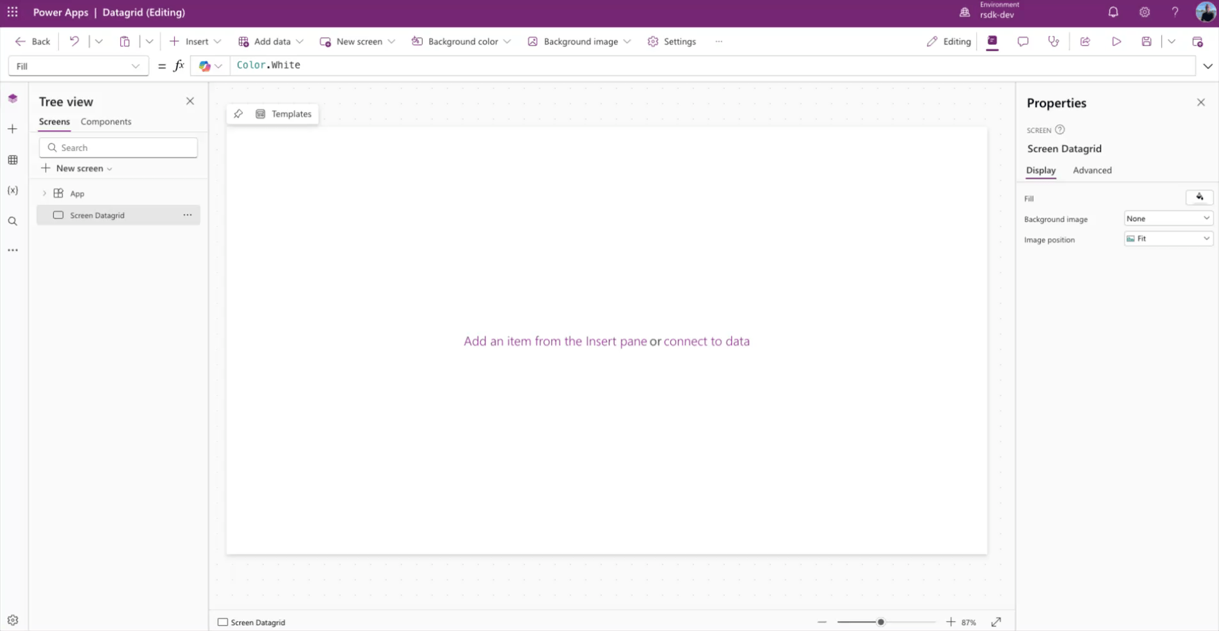
Task: Open the Settings toolbar button
Action: tap(672, 42)
